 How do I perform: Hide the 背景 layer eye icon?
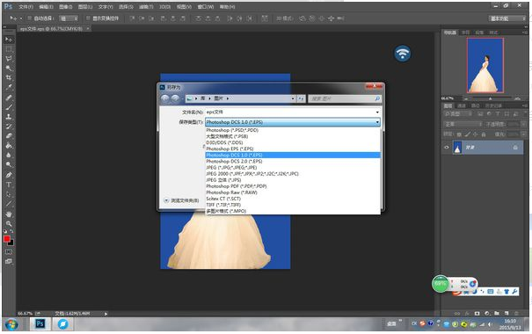point(447,148)
